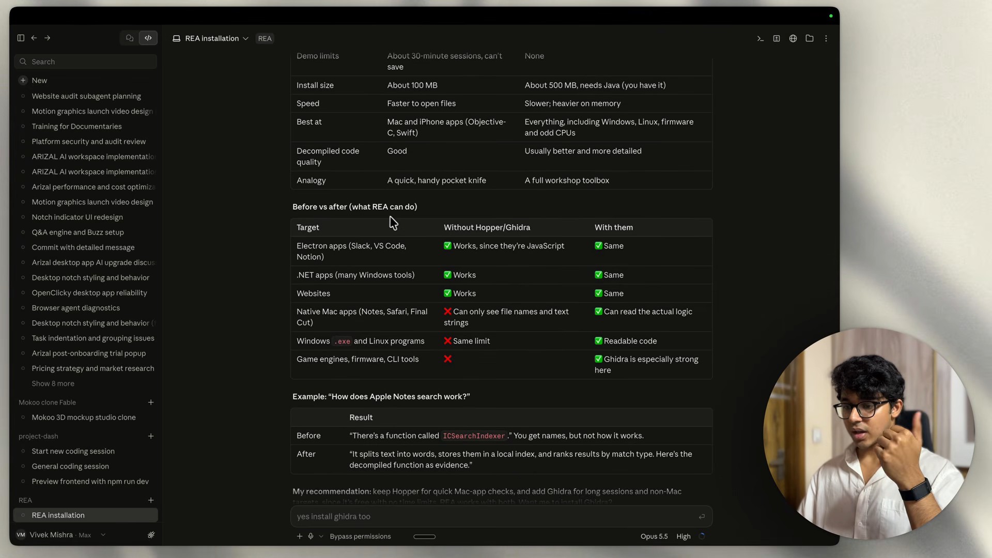Collapse the REA sidebar group
Screen dimensions: 992x558
25,500
